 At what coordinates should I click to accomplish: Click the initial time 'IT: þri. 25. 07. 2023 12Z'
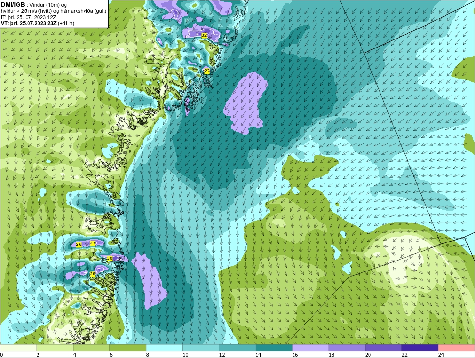pos(28,17)
